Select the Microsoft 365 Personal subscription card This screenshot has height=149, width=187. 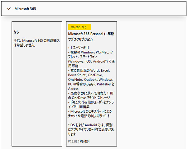click(x=91, y=84)
